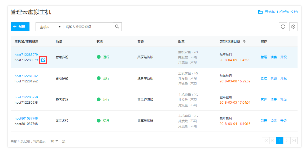Open the column settings hexagon icon
This screenshot has width=306, height=149.
point(294,27)
